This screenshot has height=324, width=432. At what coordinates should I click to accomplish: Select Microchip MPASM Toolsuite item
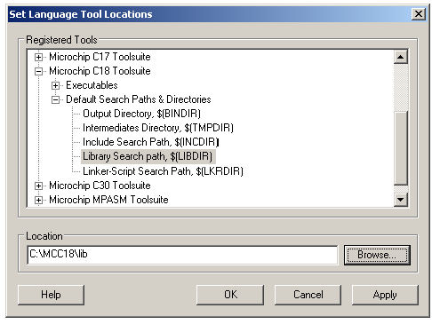coord(108,200)
